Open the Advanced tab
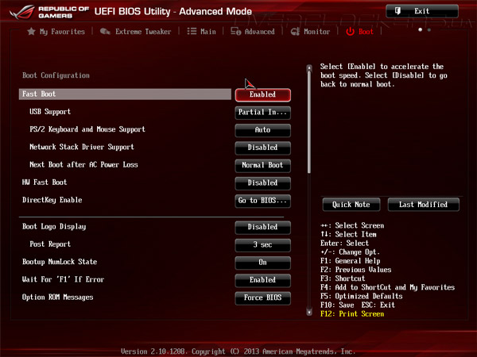This screenshot has width=477, height=357. [x=259, y=32]
